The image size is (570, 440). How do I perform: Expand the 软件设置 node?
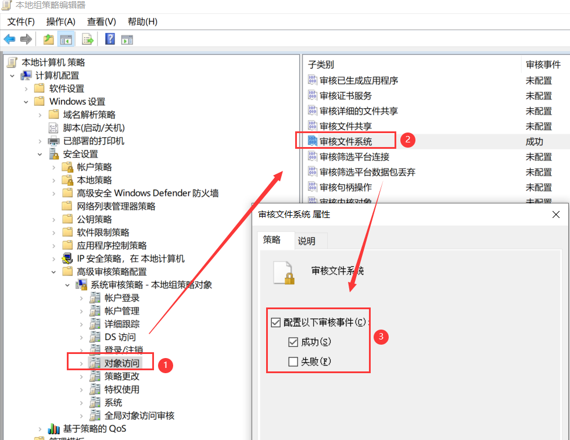coord(26,89)
